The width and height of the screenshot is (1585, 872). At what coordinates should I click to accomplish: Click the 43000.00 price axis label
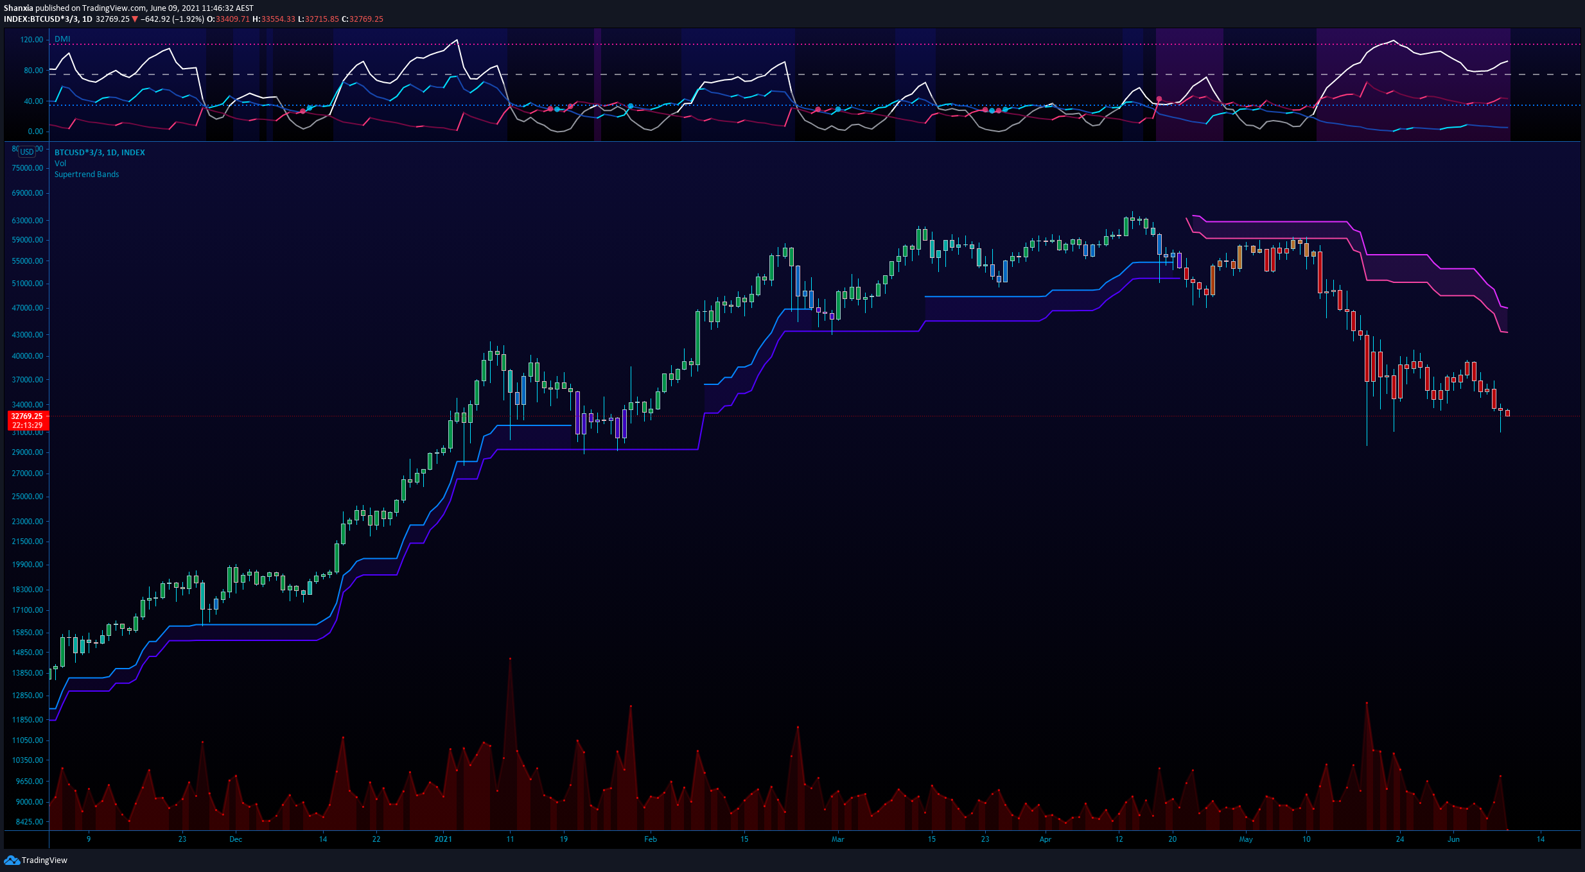pos(28,335)
